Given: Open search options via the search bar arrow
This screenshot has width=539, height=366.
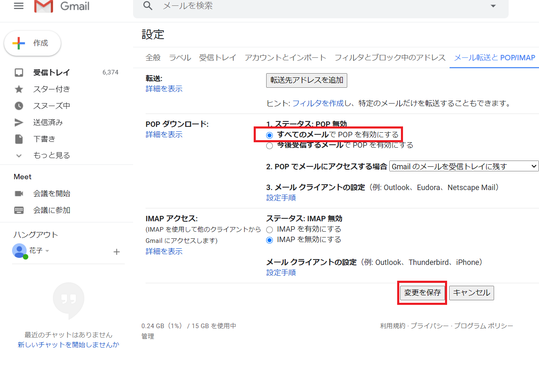Looking at the screenshot, I should pyautogui.click(x=492, y=6).
